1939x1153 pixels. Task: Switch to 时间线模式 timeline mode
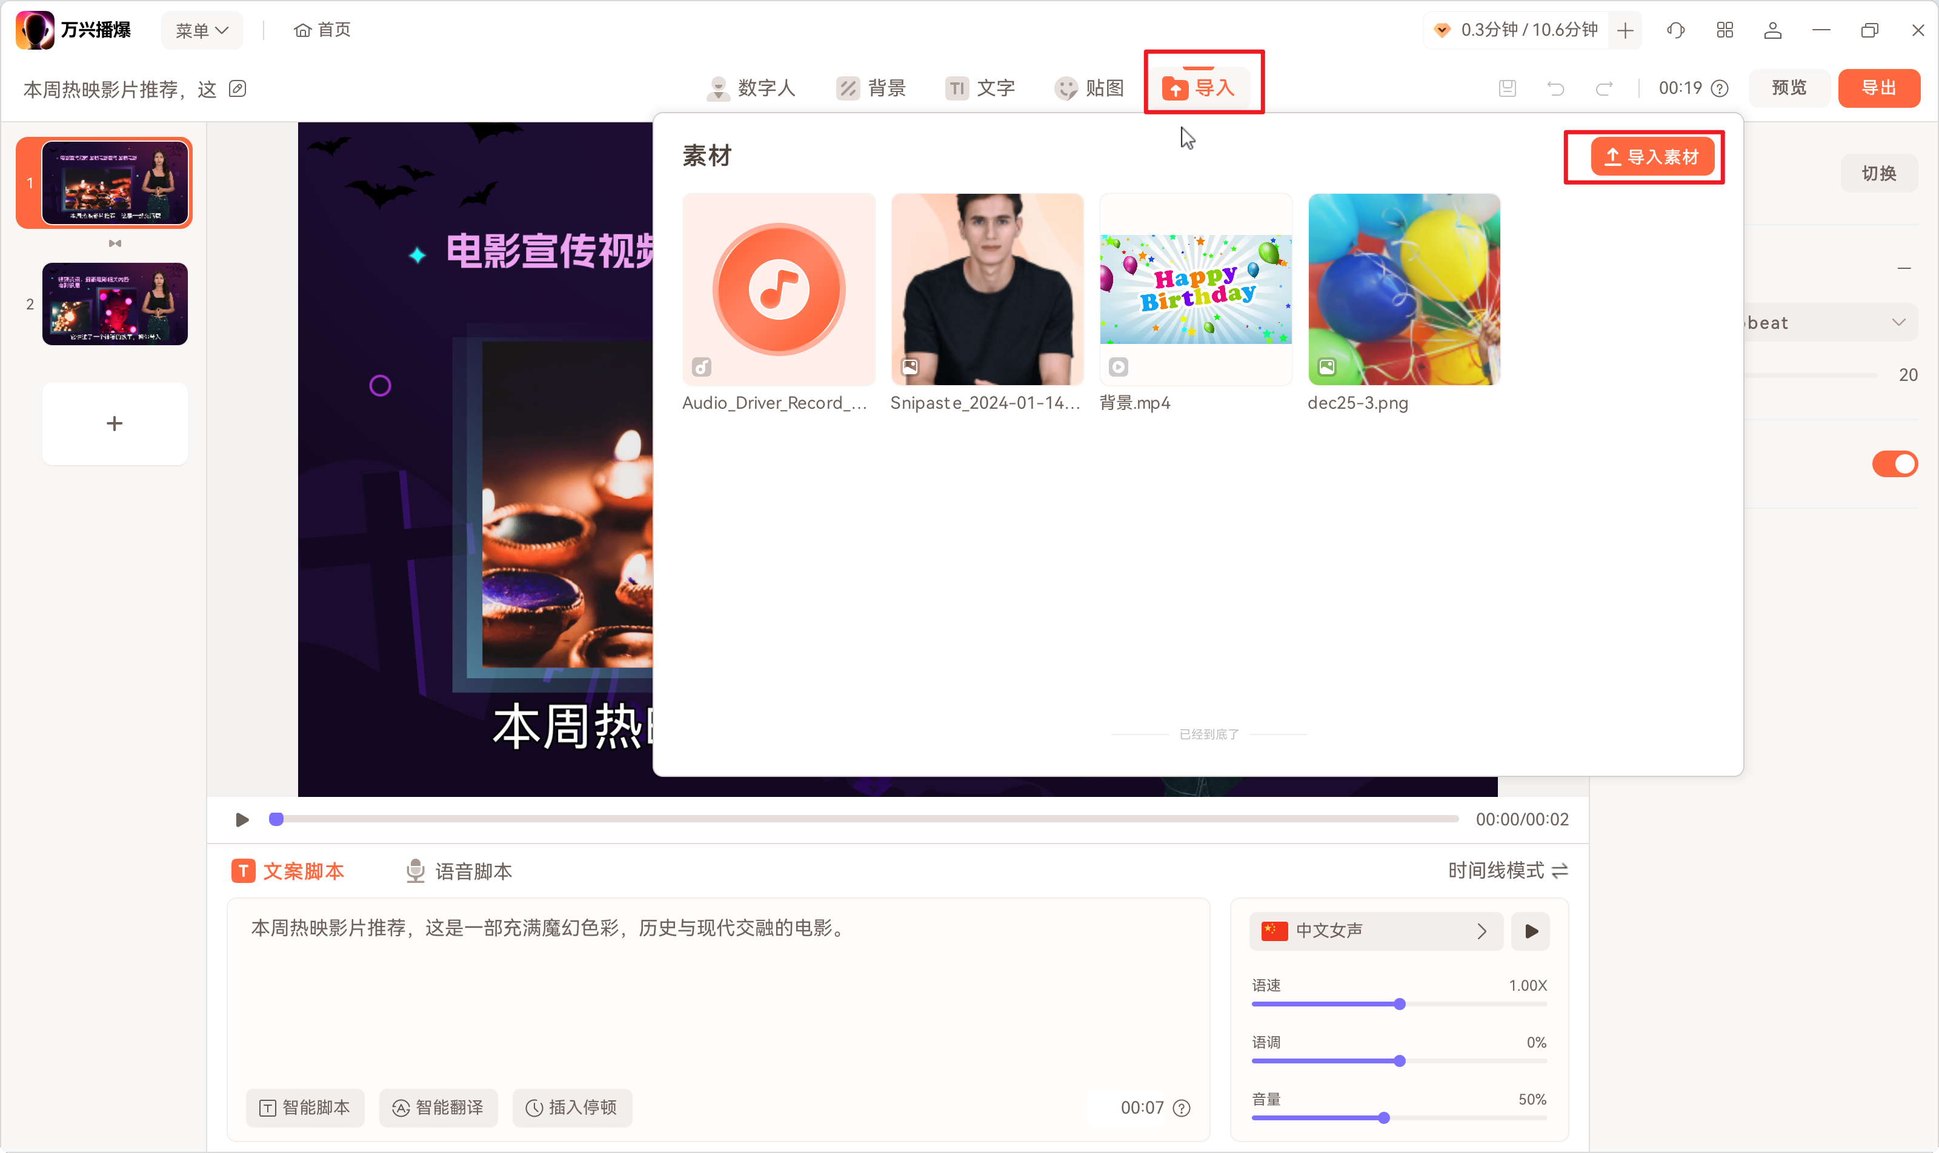pyautogui.click(x=1507, y=871)
